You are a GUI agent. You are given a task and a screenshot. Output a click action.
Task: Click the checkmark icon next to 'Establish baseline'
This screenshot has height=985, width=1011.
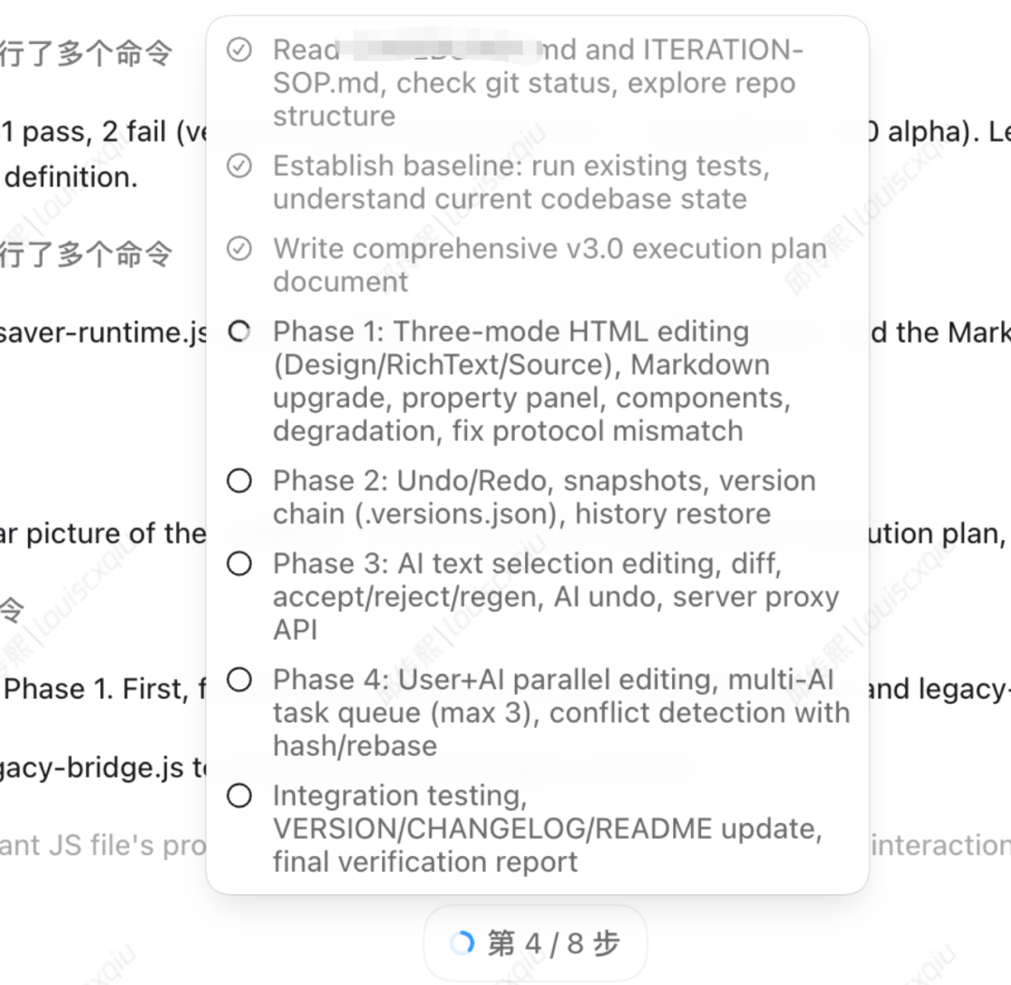(x=240, y=167)
